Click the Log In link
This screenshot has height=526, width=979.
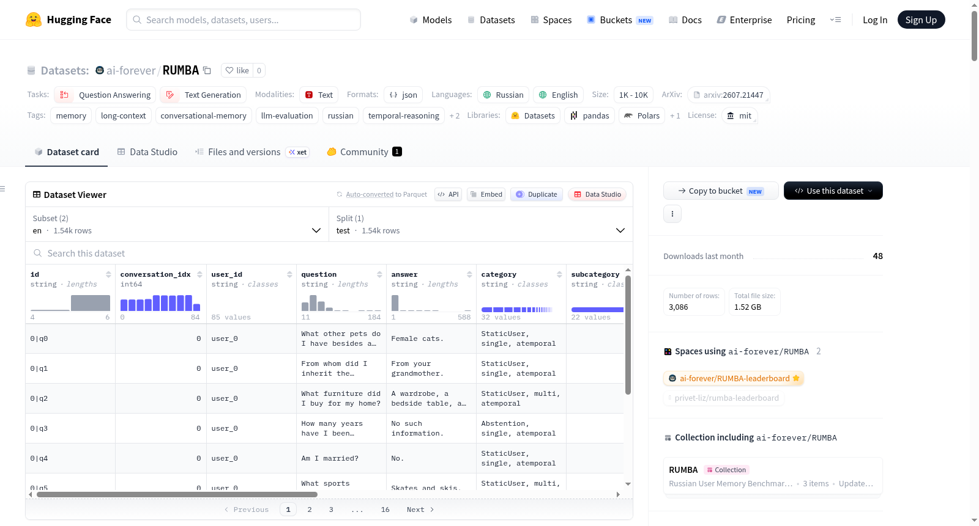click(875, 20)
